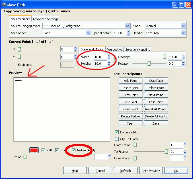This screenshot has height=179, width=193.
Task: Increase Width with up arrow
Action: [109, 56]
